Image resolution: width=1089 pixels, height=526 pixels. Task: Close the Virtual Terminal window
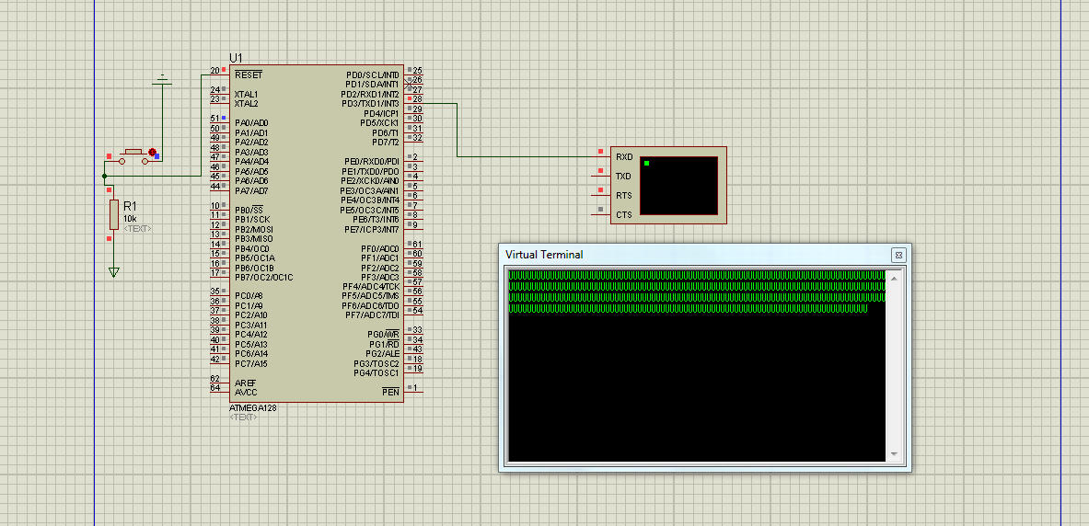tap(898, 255)
